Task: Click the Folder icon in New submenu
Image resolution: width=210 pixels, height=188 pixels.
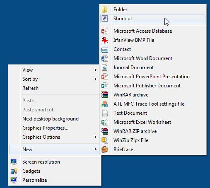Action: [105, 10]
